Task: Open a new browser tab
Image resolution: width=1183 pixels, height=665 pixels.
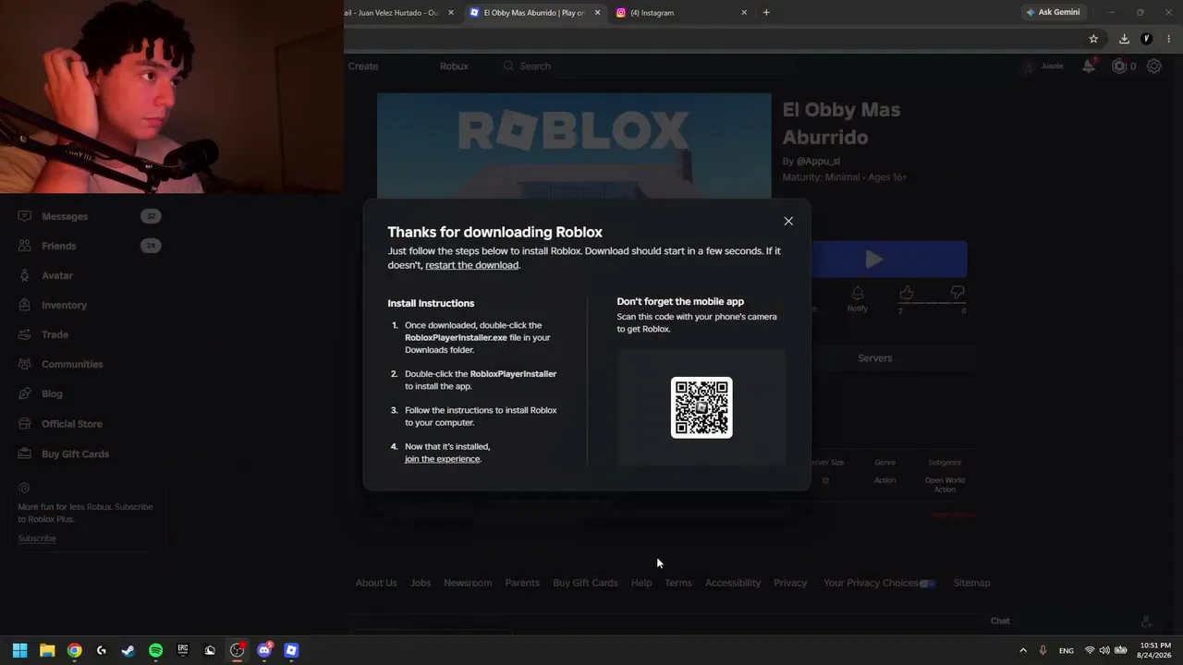Action: tap(766, 12)
